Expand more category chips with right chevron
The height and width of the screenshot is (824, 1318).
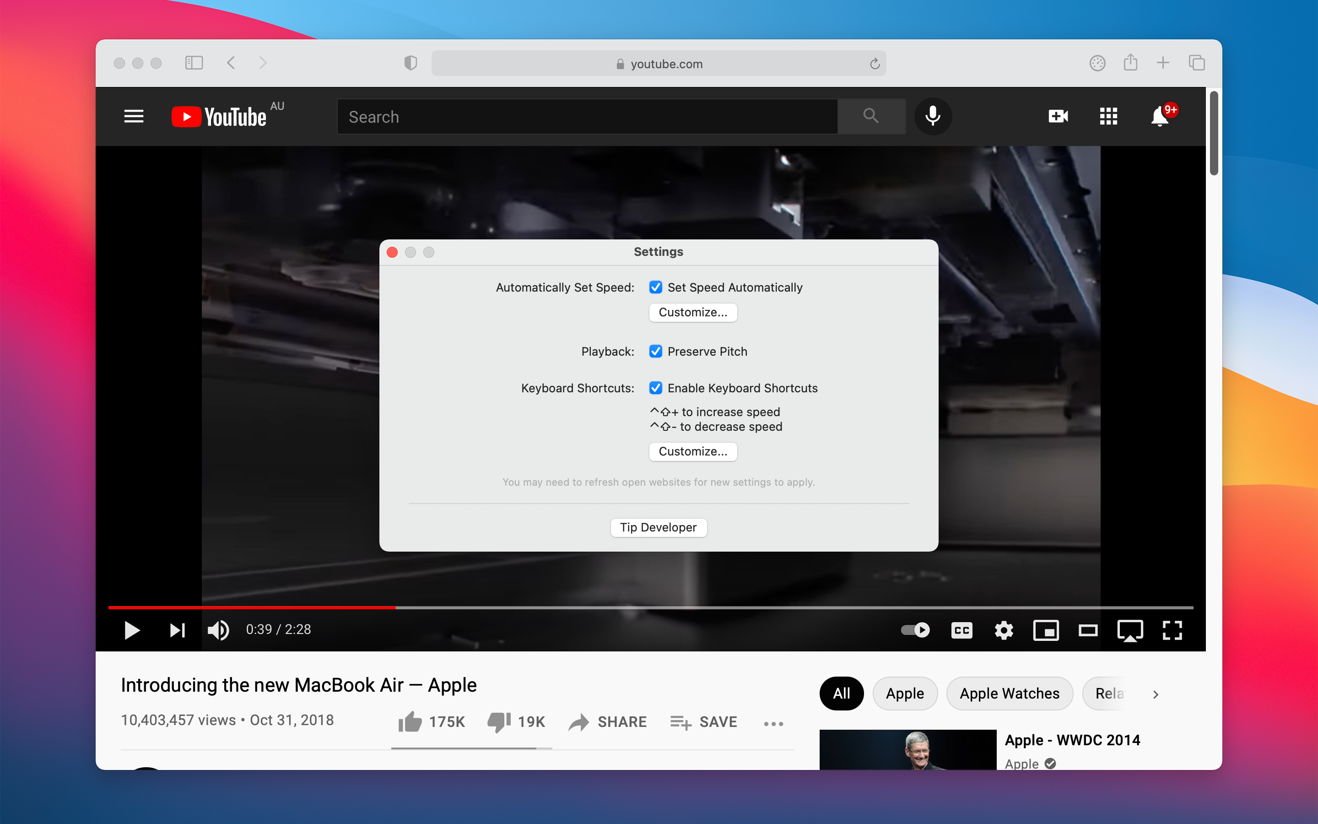1156,694
